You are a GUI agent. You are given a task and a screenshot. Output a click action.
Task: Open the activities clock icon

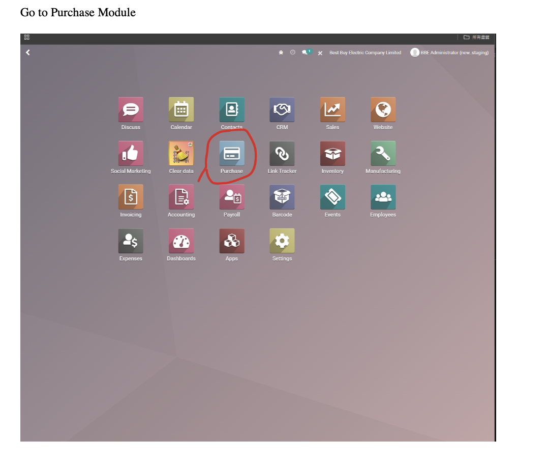(293, 52)
